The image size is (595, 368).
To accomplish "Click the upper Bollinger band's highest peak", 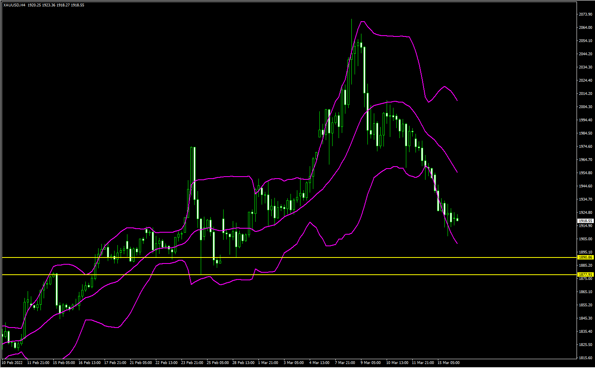I will [362, 22].
